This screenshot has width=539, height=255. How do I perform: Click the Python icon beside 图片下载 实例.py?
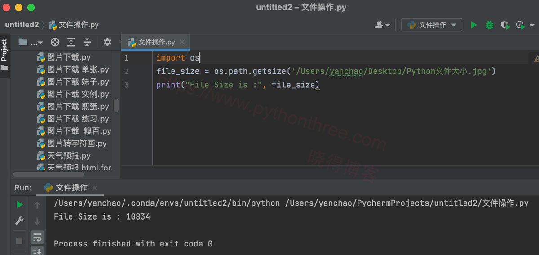pos(41,95)
